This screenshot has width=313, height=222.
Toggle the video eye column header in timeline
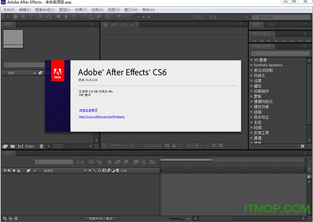5,170
